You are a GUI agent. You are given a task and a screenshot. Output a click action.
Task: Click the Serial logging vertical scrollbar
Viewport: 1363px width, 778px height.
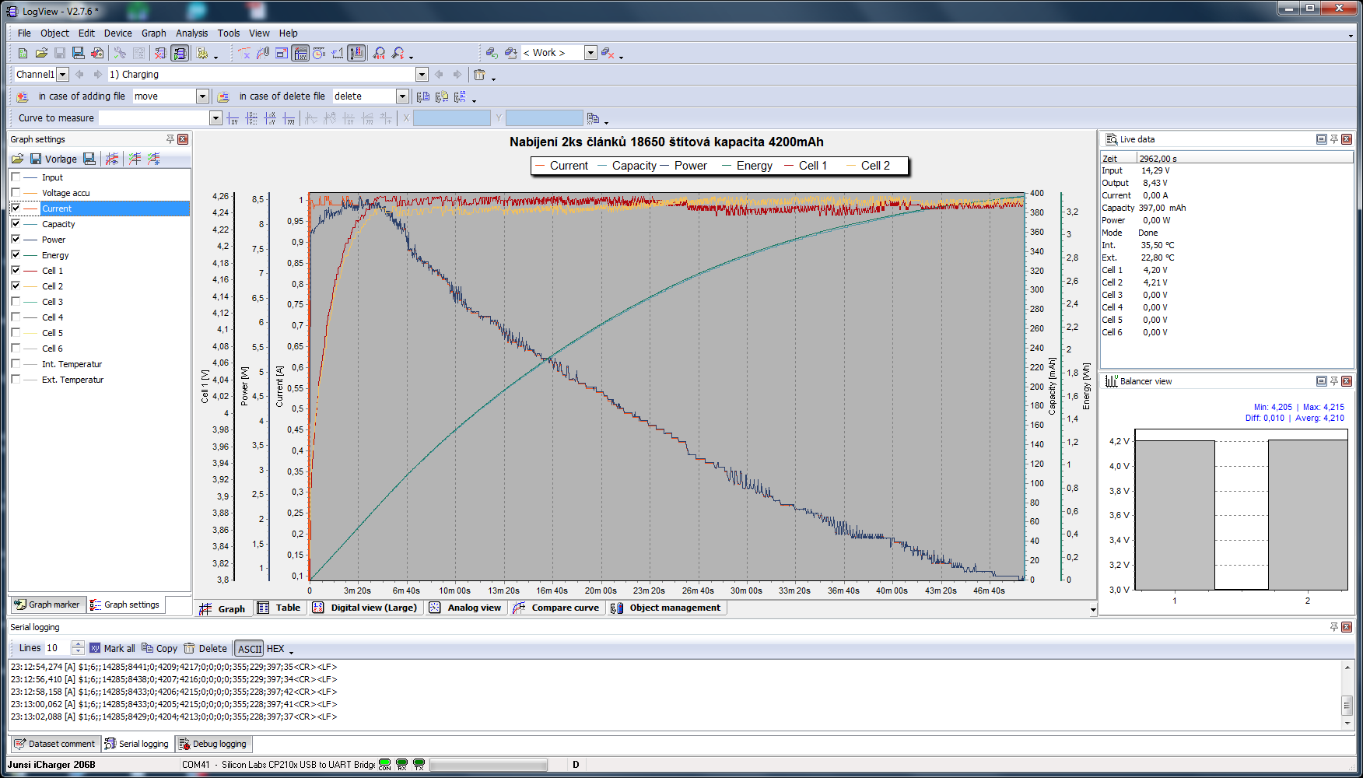click(x=1347, y=704)
